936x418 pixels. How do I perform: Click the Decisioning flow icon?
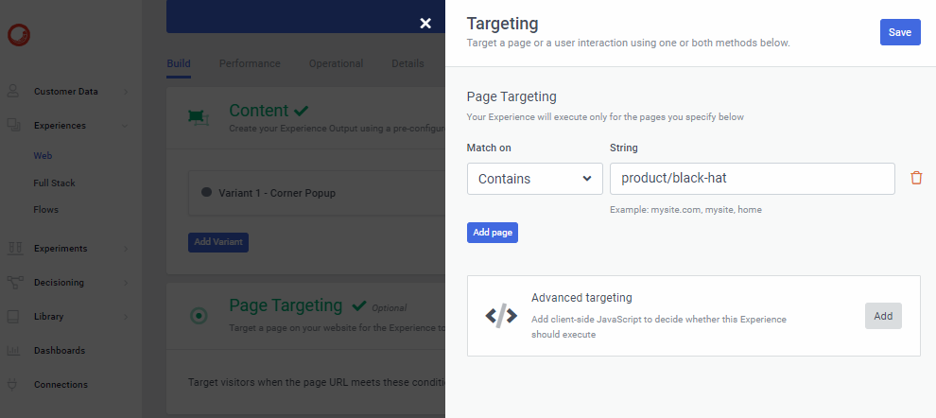click(14, 282)
